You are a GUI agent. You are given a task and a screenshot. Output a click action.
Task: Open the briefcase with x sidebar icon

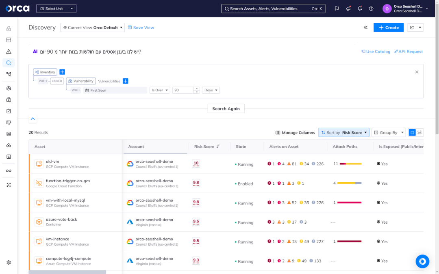[x=9, y=99]
